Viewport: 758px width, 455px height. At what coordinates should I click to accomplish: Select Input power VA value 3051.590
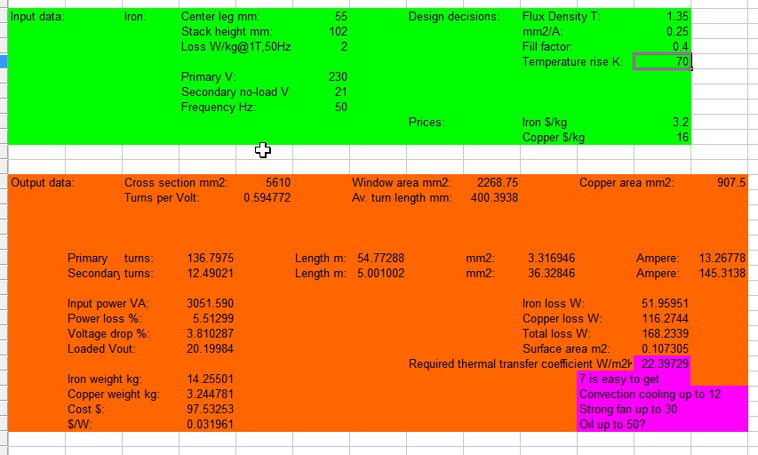[211, 304]
